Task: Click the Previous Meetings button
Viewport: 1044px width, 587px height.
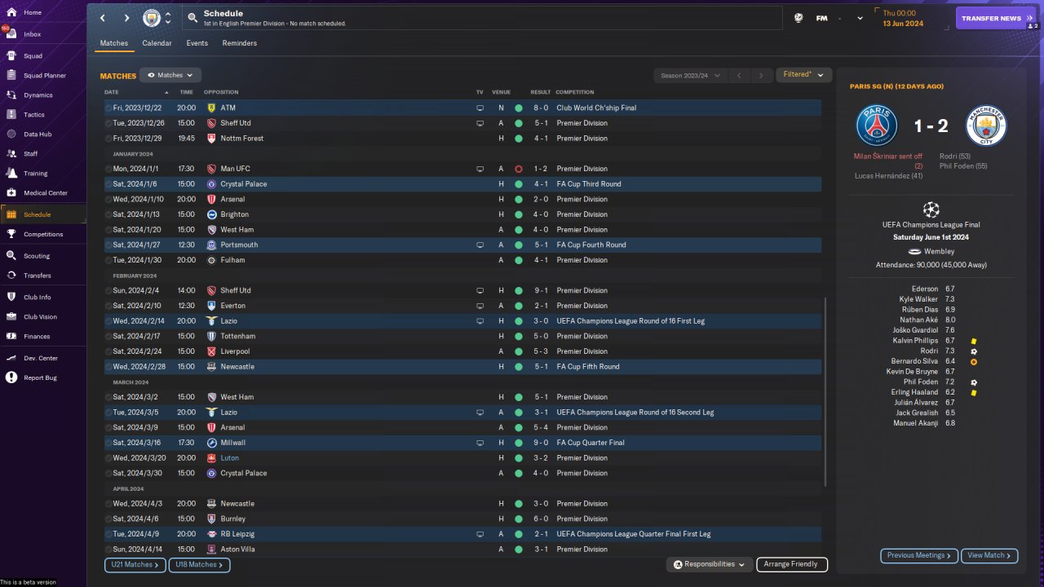Action: pyautogui.click(x=919, y=555)
